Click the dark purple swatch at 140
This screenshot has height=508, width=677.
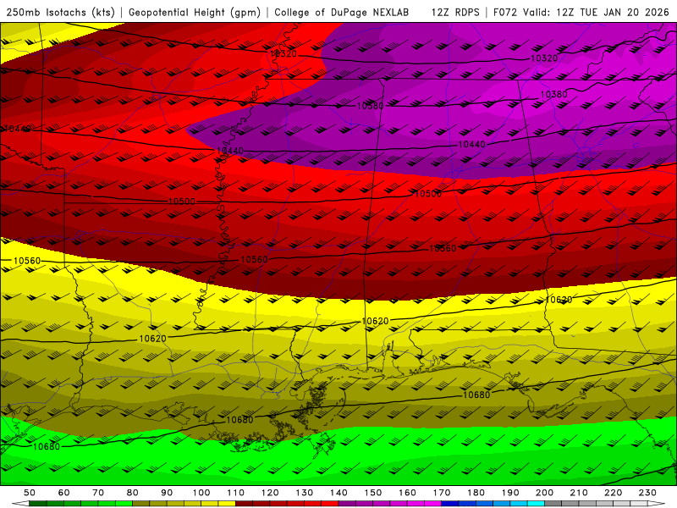pos(347,504)
